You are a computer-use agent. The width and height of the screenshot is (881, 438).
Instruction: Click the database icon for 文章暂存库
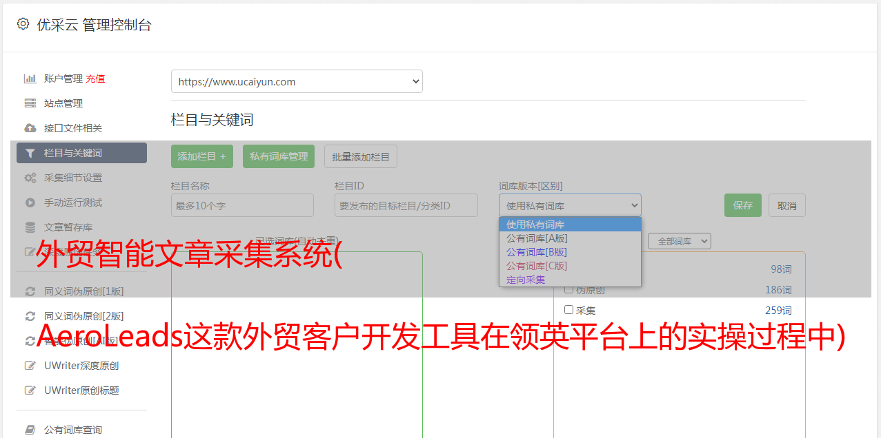[30, 227]
